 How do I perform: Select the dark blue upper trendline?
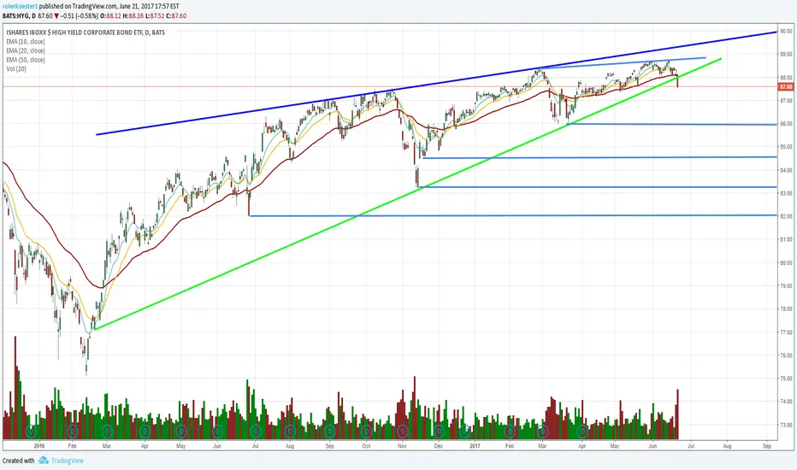(x=437, y=83)
